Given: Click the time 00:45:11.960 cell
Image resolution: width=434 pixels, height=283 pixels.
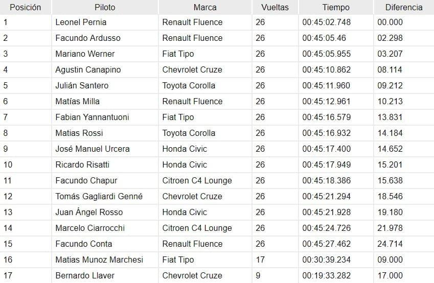Looking at the screenshot, I should click(336, 85).
